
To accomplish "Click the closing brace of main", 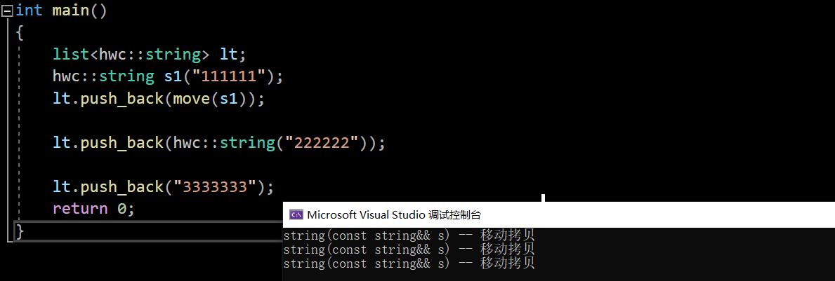I will [x=20, y=231].
